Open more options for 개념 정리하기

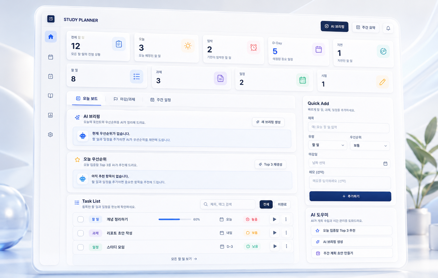coord(286,219)
